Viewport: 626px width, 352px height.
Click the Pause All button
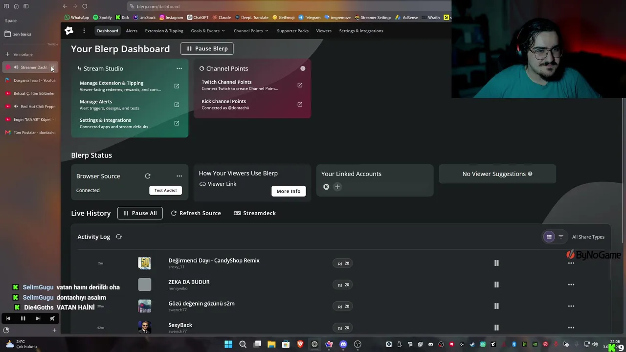(x=140, y=213)
